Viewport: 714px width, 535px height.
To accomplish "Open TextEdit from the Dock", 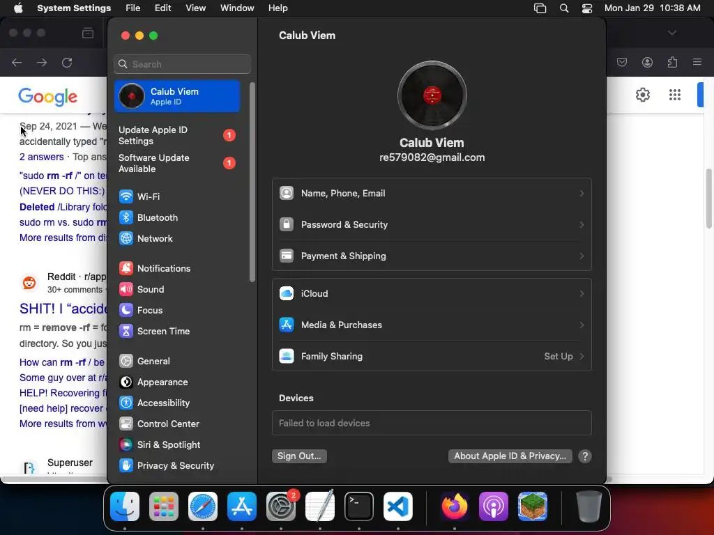I will pos(320,506).
